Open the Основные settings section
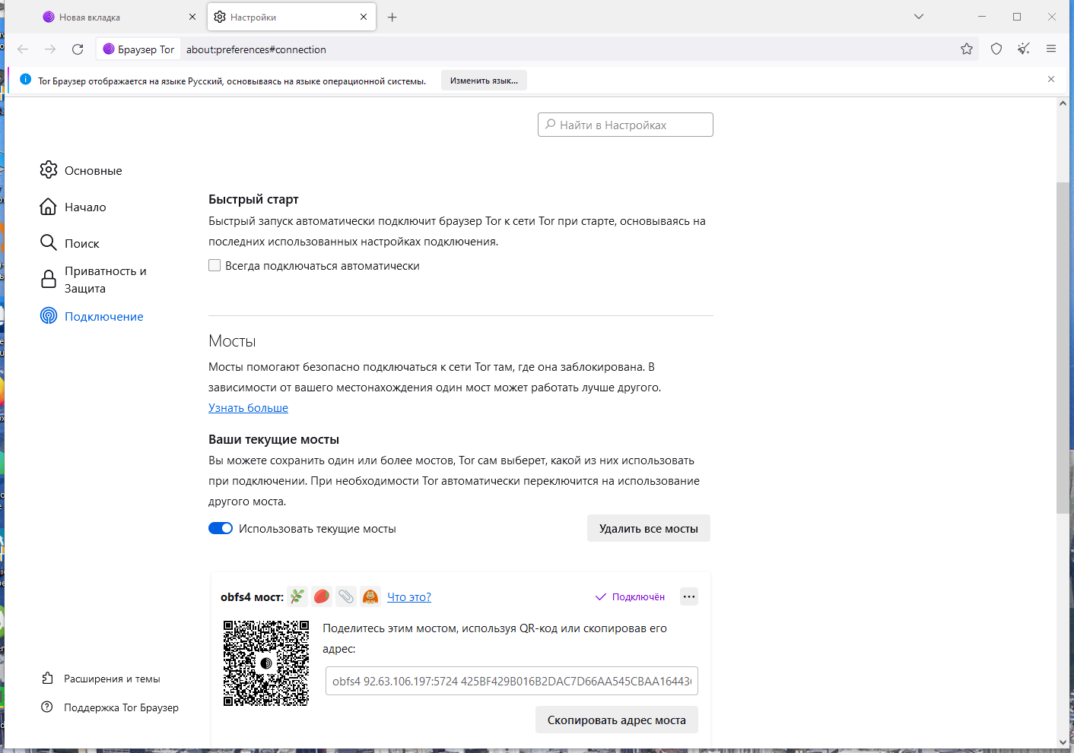Screen dimensions: 1074x753 tap(81, 170)
